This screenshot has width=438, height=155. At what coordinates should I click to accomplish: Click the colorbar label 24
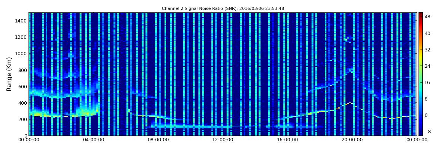tap(427, 66)
